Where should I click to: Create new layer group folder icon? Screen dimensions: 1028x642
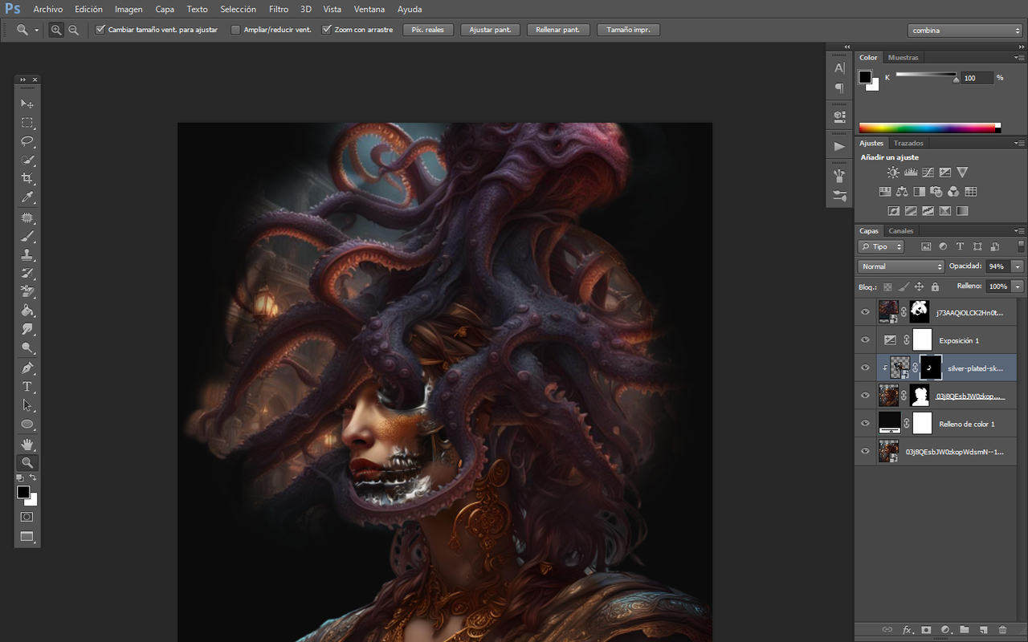coord(965,630)
